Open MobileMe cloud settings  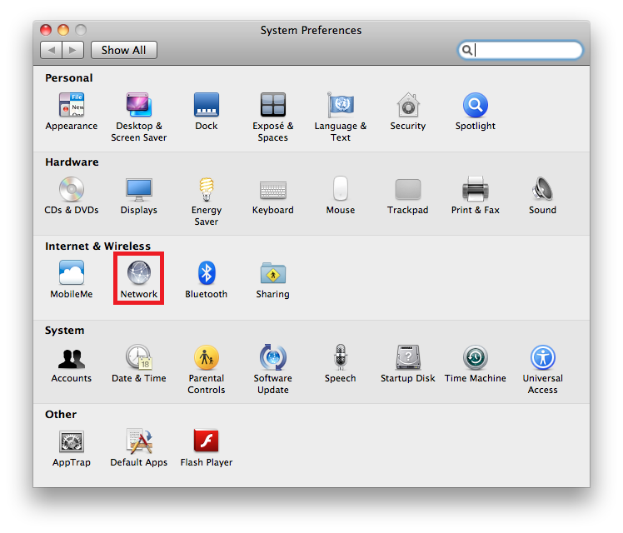[72, 274]
